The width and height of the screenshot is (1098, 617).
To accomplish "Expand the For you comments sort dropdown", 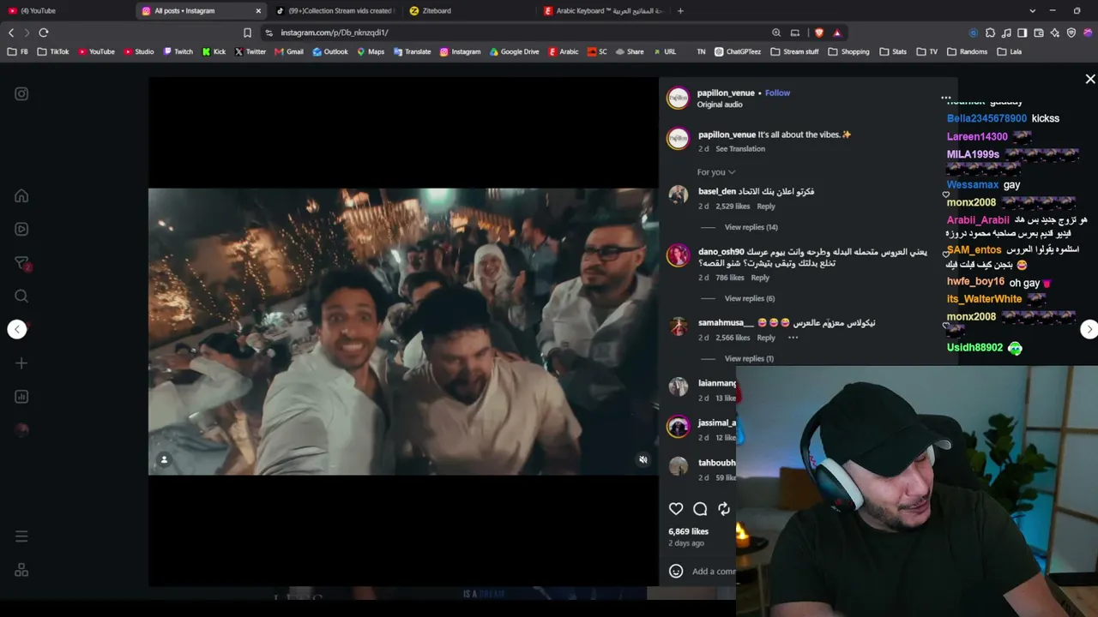I will (715, 172).
